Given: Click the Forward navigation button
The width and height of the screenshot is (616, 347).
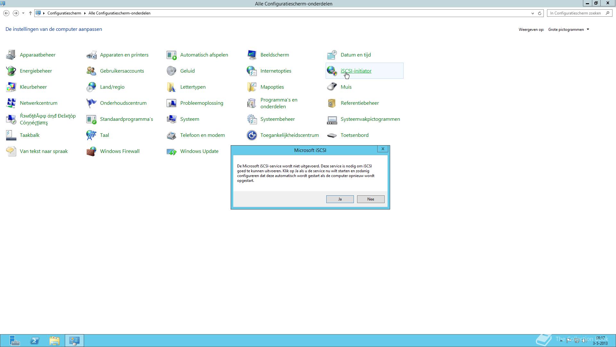Looking at the screenshot, I should pyautogui.click(x=15, y=13).
